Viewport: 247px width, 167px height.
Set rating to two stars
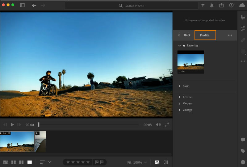[73, 162]
